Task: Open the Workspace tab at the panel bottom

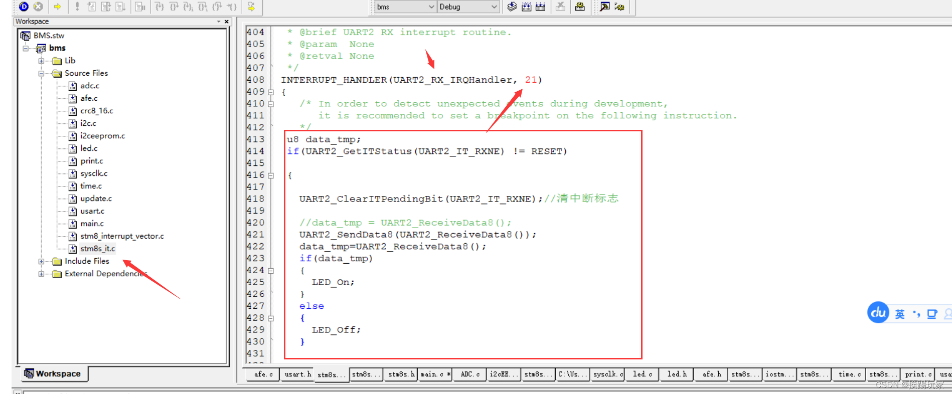Action: [x=53, y=373]
